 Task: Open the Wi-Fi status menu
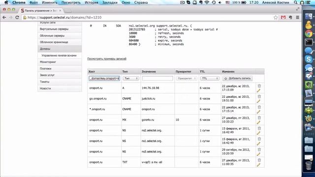pos(207,2)
